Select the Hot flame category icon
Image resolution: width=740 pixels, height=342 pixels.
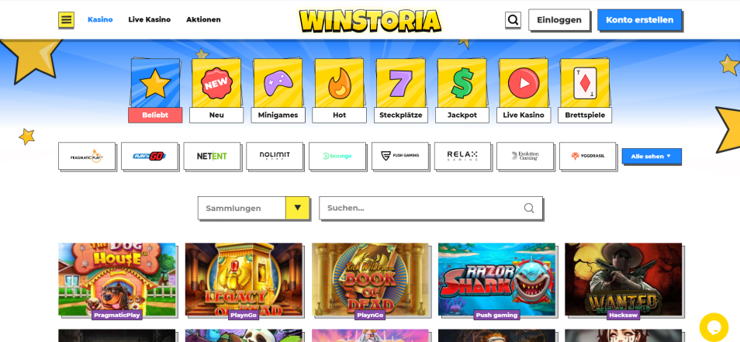pyautogui.click(x=339, y=84)
